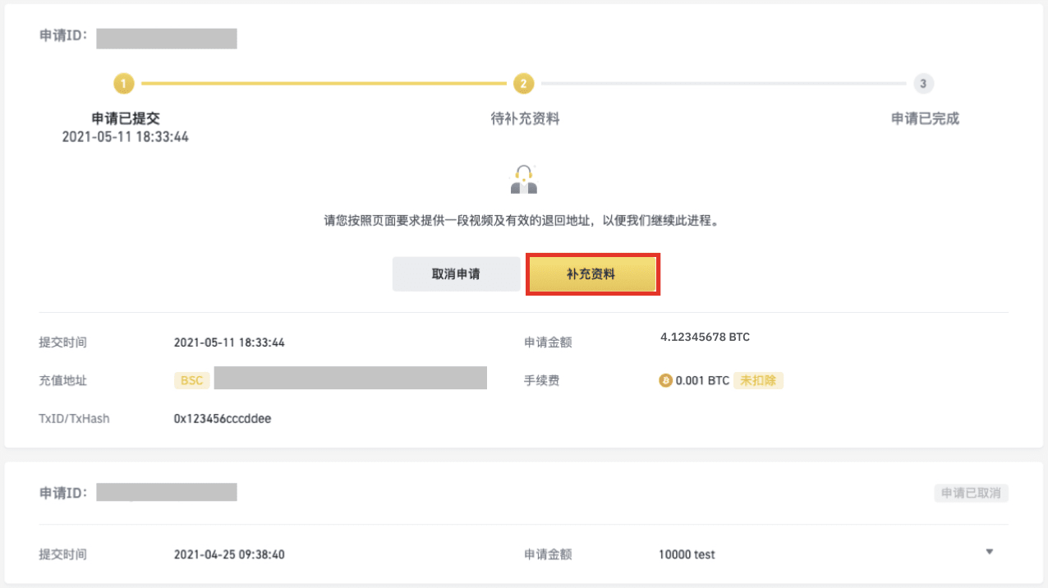Select the 待补充资料 step label
This screenshot has height=588, width=1048.
525,118
